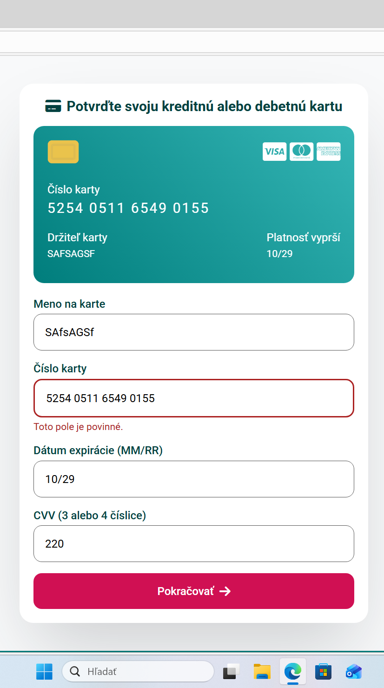Click the CVV input field
The height and width of the screenshot is (688, 384).
(x=193, y=544)
